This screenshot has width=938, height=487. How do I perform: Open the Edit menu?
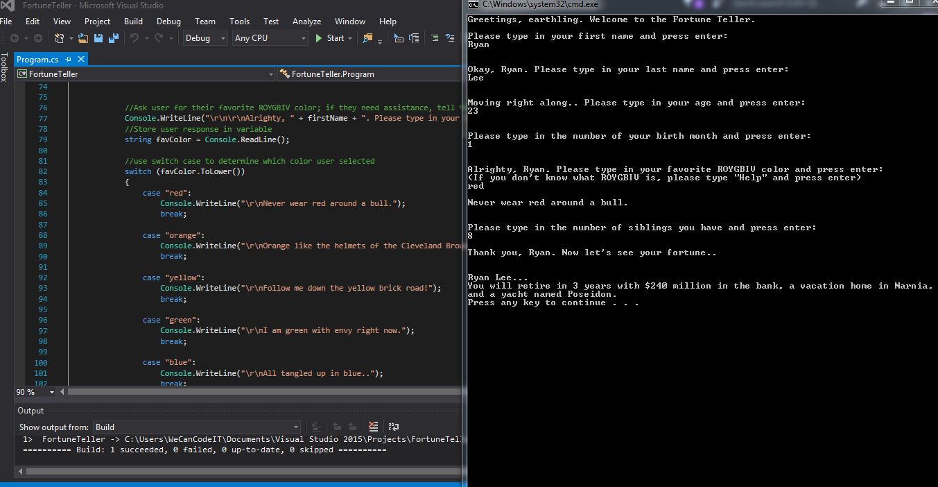pyautogui.click(x=33, y=22)
